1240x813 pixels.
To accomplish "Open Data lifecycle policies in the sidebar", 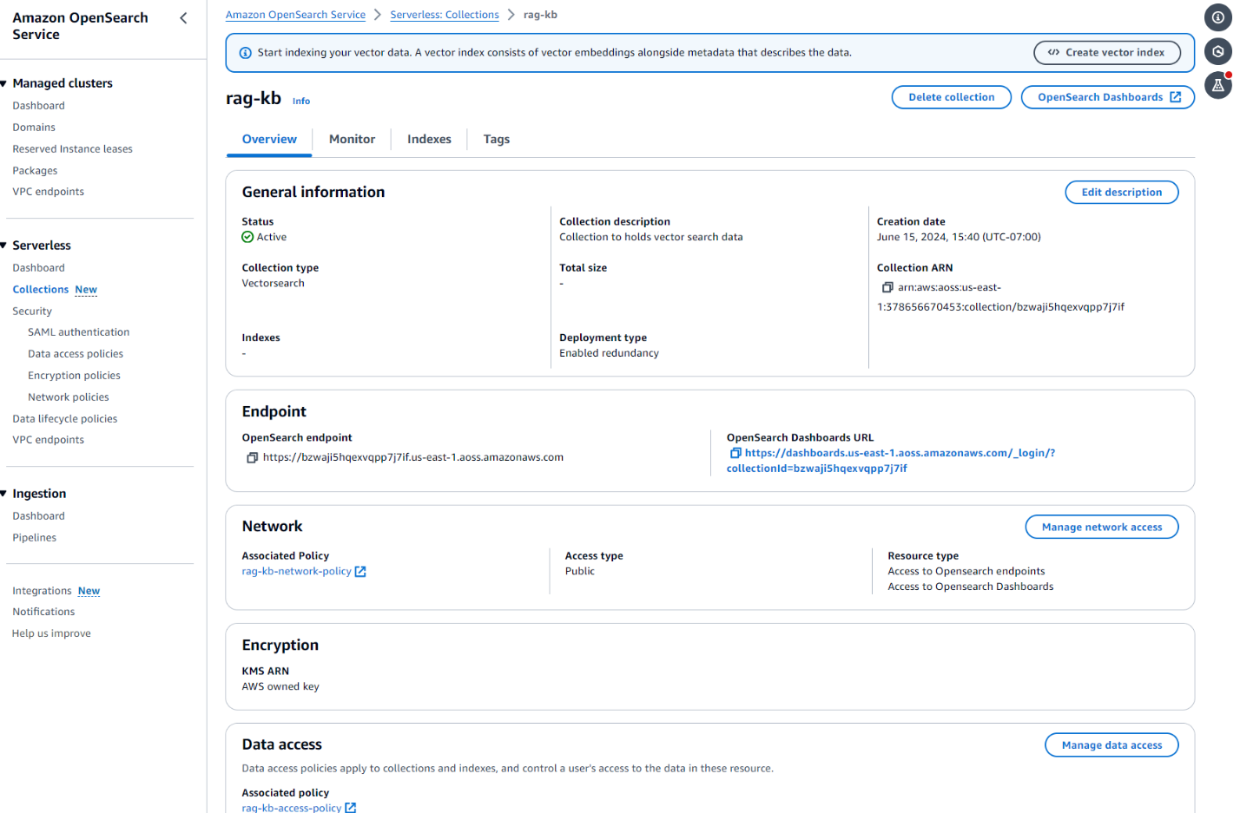I will point(64,419).
